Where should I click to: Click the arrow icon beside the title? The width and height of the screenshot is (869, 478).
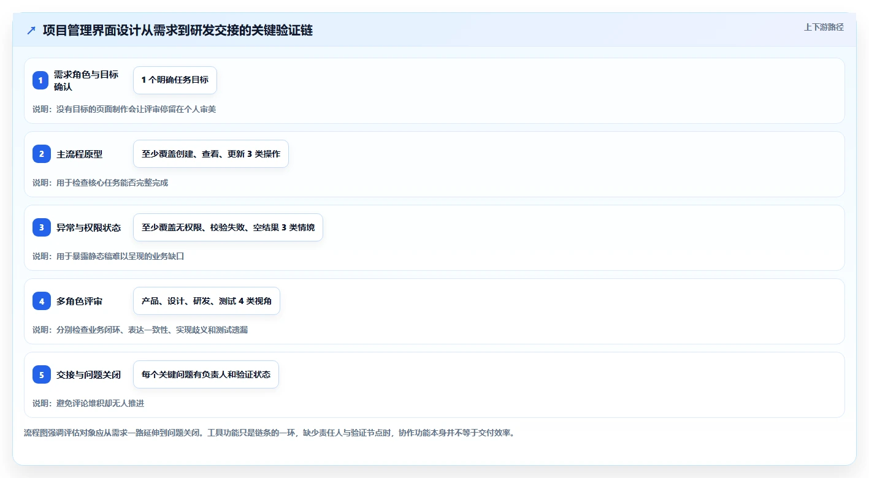pyautogui.click(x=31, y=31)
